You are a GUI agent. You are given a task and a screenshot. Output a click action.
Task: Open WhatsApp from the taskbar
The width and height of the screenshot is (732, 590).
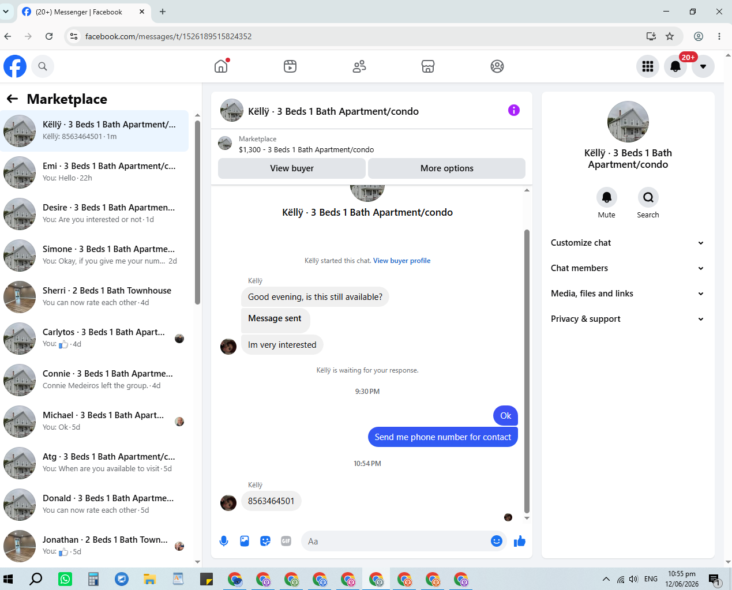pos(65,579)
